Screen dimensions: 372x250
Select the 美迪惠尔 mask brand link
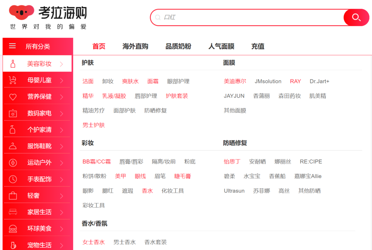pos(235,81)
